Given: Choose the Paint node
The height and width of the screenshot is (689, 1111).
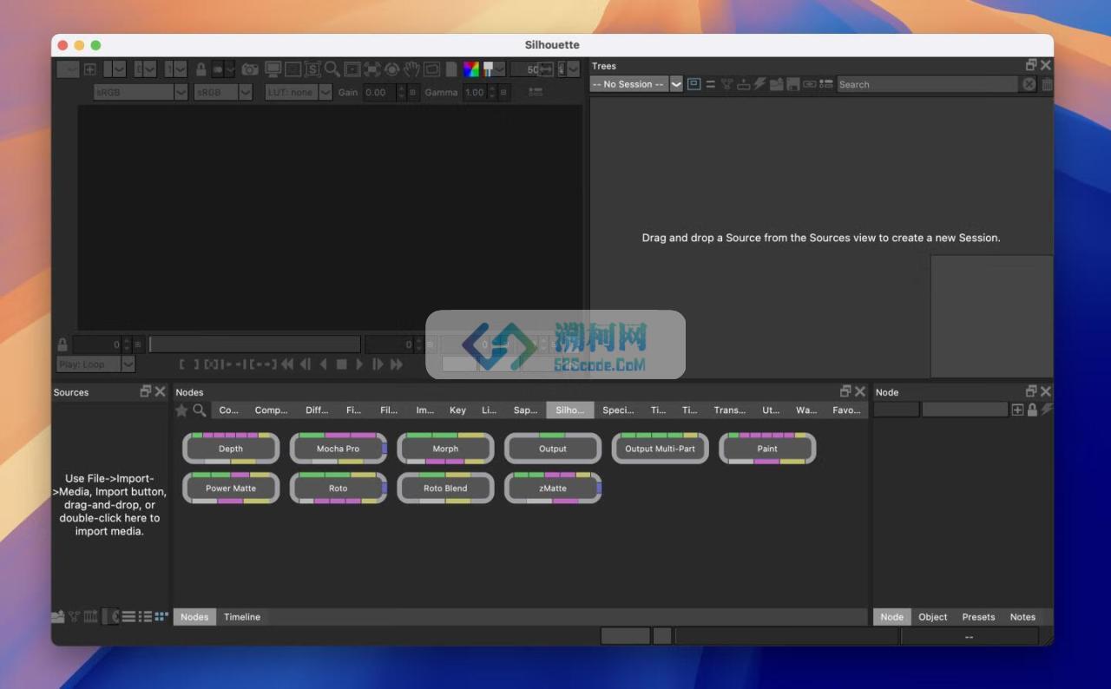Looking at the screenshot, I should point(767,449).
